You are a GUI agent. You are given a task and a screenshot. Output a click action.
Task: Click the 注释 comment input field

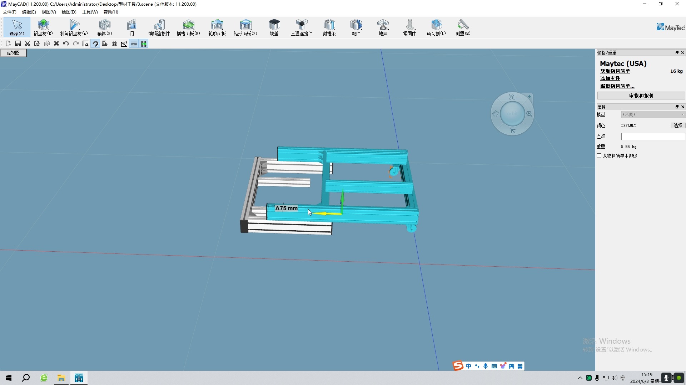point(653,137)
